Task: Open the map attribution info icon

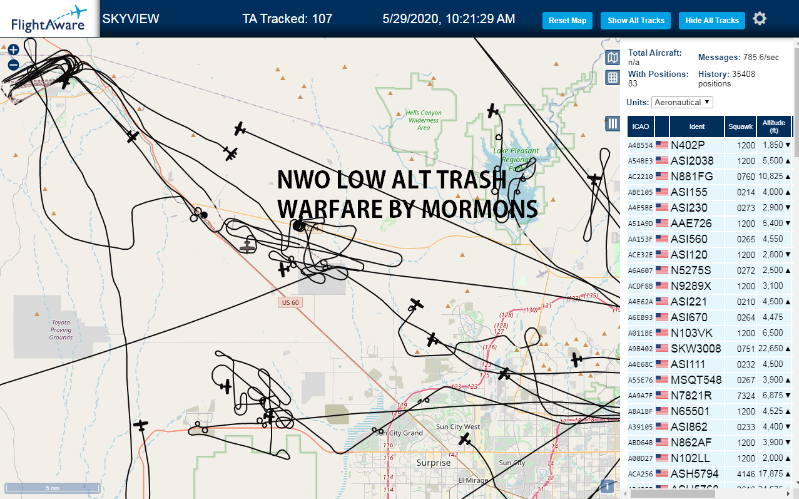Action: point(606,486)
